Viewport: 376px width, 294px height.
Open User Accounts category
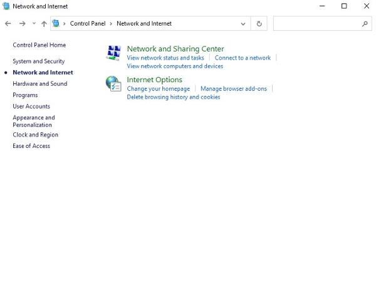click(x=31, y=106)
